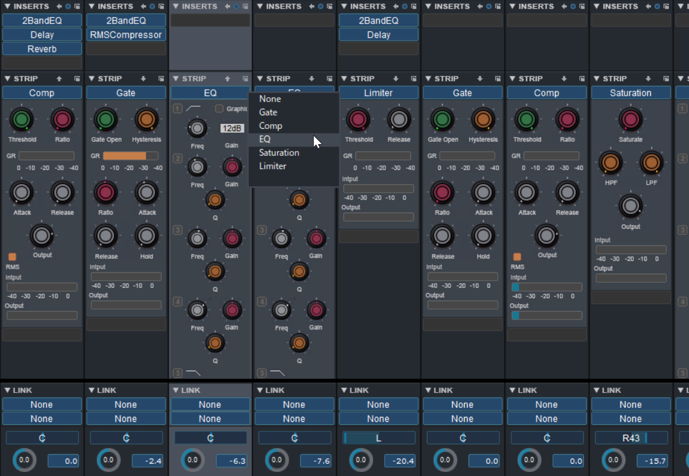This screenshot has height=476, width=689.
Task: Open the Delay insert on the Limiter channel
Action: click(378, 35)
